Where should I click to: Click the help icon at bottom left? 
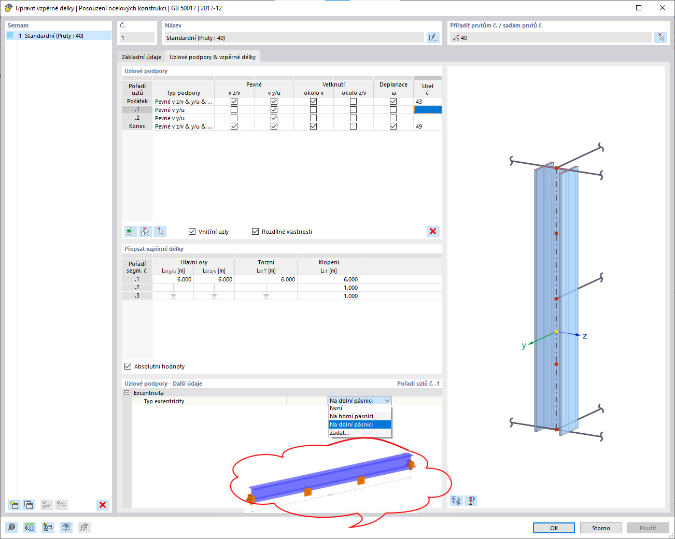[11, 528]
